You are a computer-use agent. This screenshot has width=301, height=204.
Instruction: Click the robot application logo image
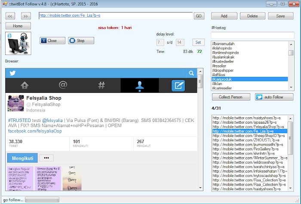pyautogui.click(x=18, y=43)
